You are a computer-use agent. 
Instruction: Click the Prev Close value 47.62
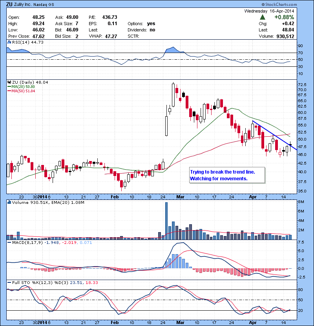point(38,36)
